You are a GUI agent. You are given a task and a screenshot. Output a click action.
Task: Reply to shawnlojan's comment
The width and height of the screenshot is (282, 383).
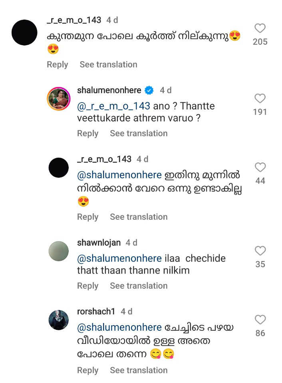pyautogui.click(x=87, y=286)
